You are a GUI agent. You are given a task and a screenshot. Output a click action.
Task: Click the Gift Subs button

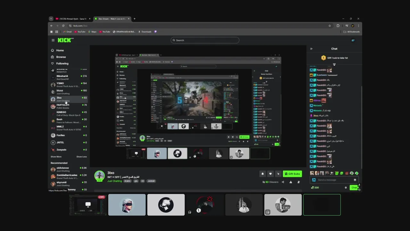pyautogui.click(x=292, y=174)
